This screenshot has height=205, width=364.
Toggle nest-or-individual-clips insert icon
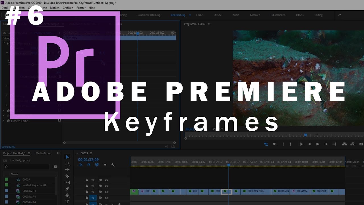(x=81, y=165)
